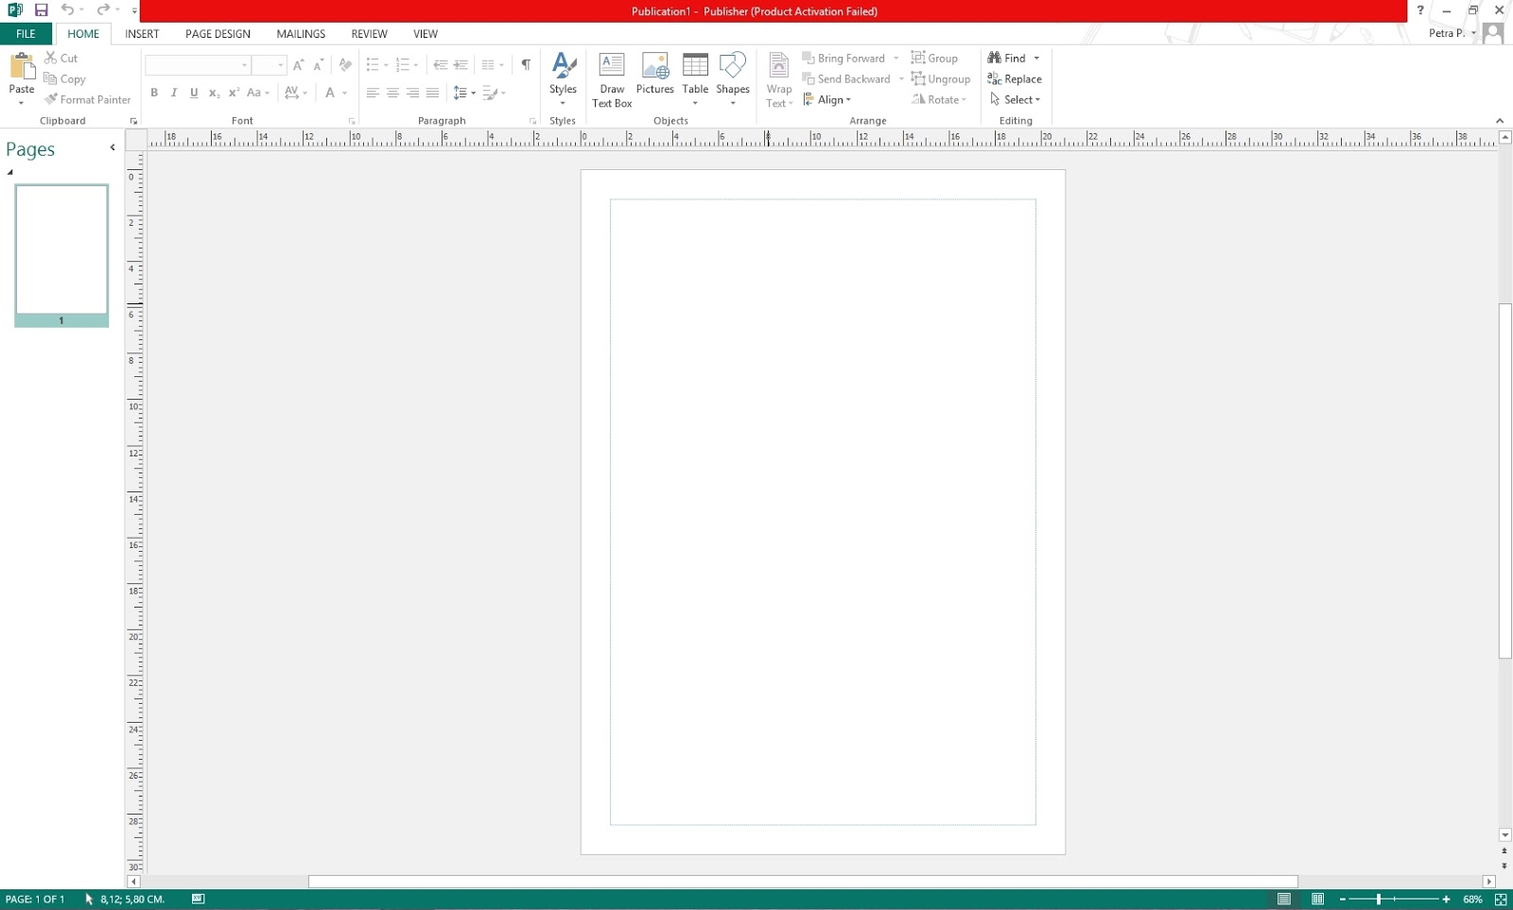1513x910 pixels.
Task: Show the whole page using the fit icon
Action: point(1501,900)
